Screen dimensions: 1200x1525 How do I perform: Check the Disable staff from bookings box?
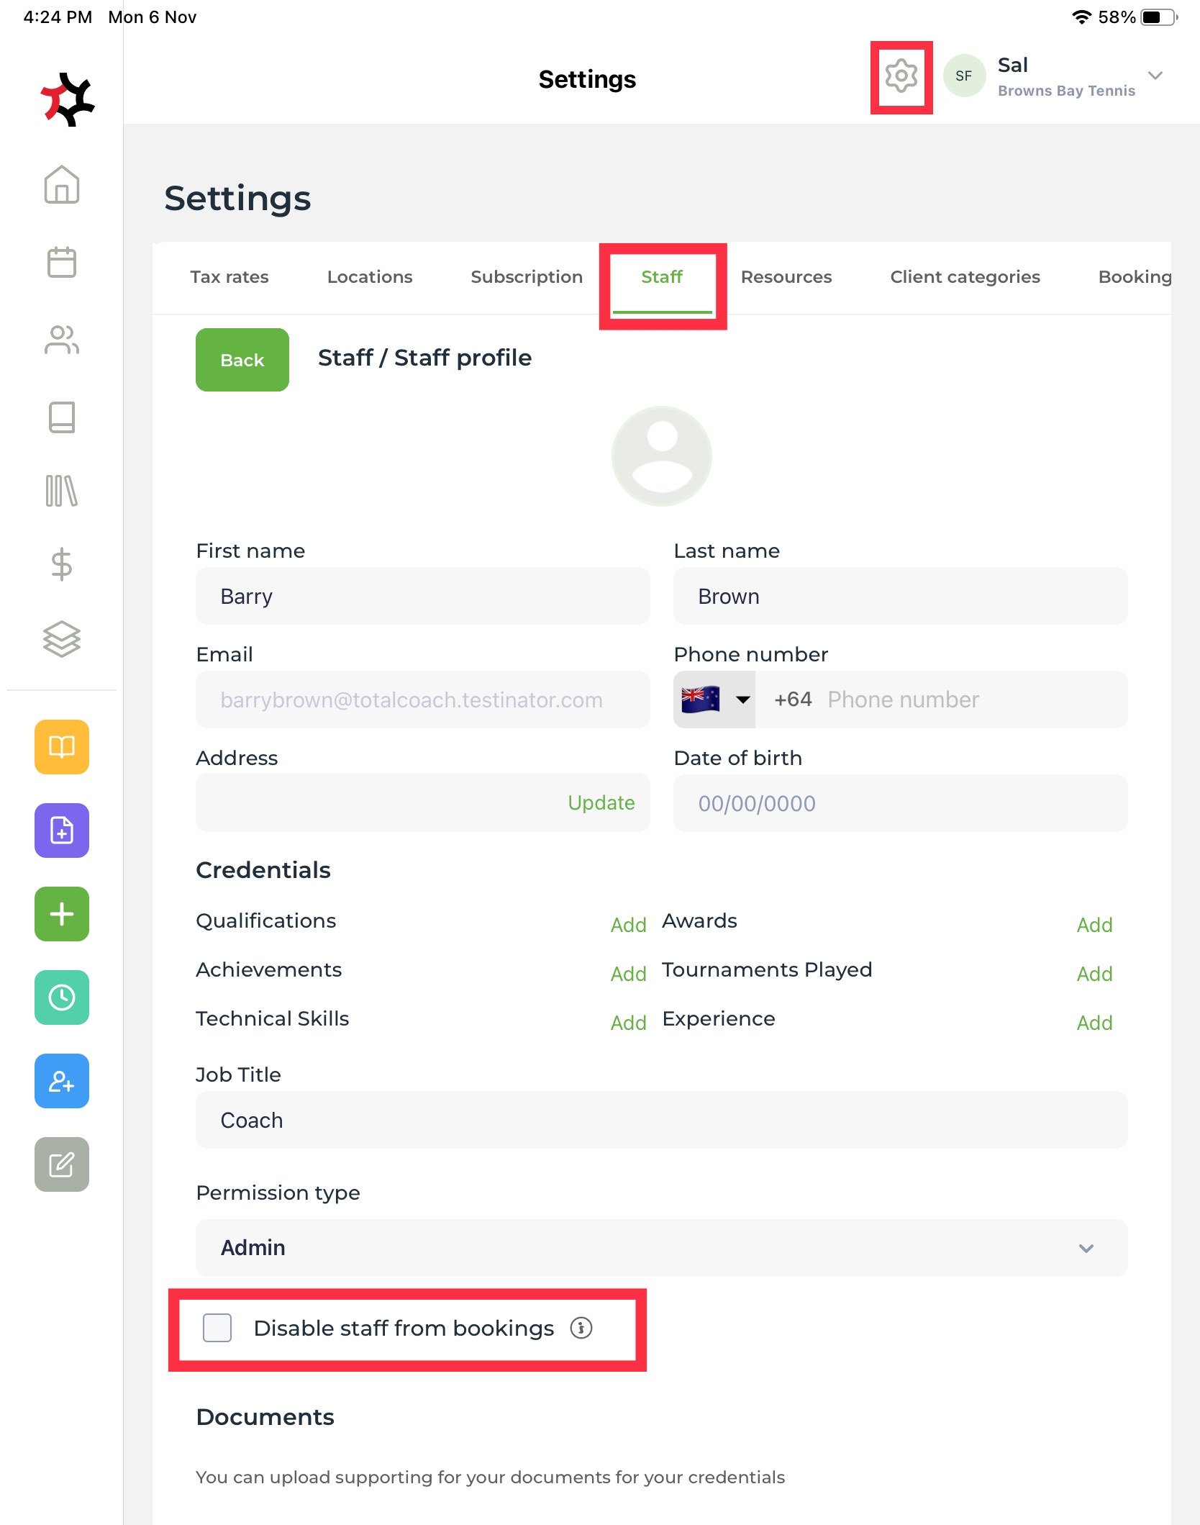[x=217, y=1328]
